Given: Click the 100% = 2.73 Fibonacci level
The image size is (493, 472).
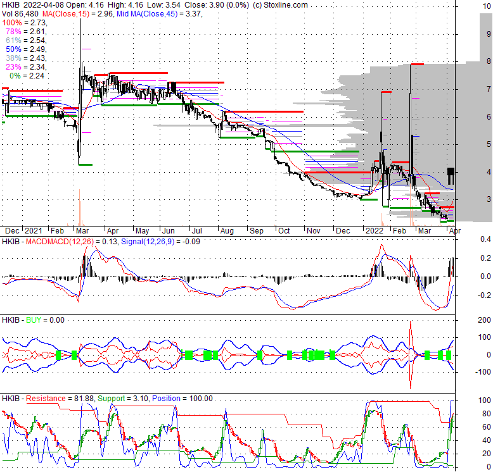Looking at the screenshot, I should pos(25,23).
